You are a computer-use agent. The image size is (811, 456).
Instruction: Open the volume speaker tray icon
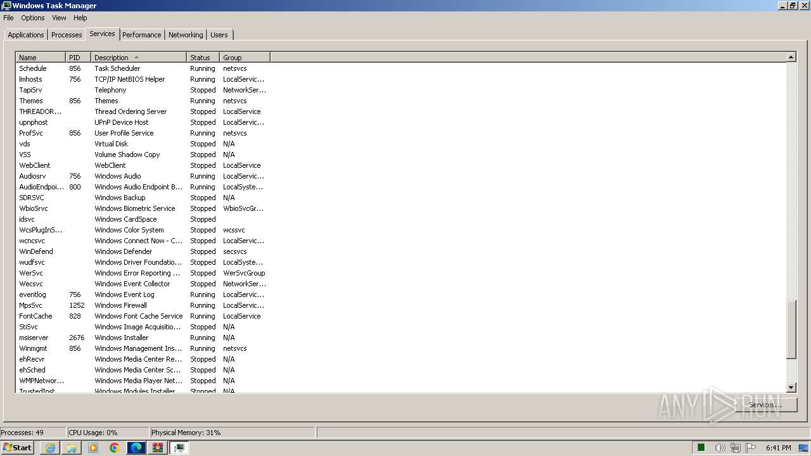[x=720, y=448]
